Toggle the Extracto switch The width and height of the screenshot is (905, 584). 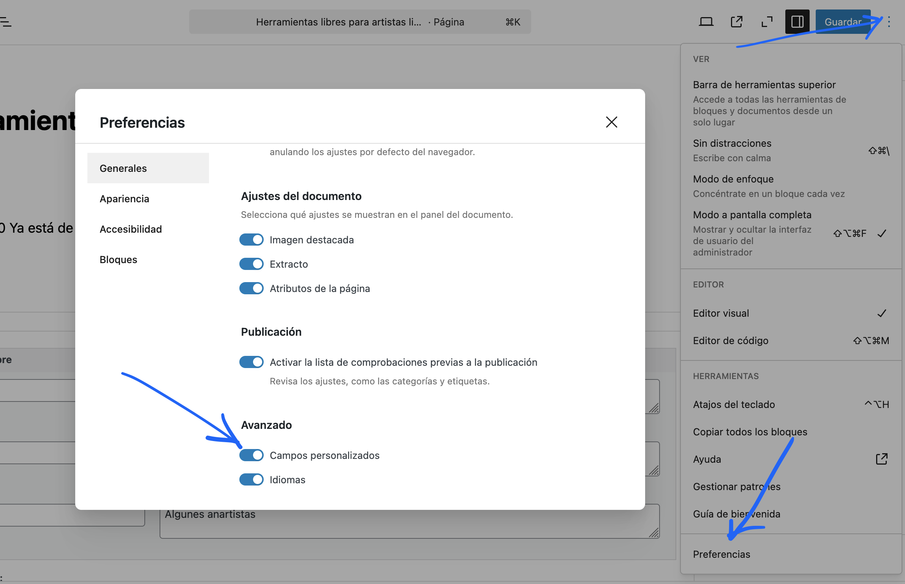(252, 264)
